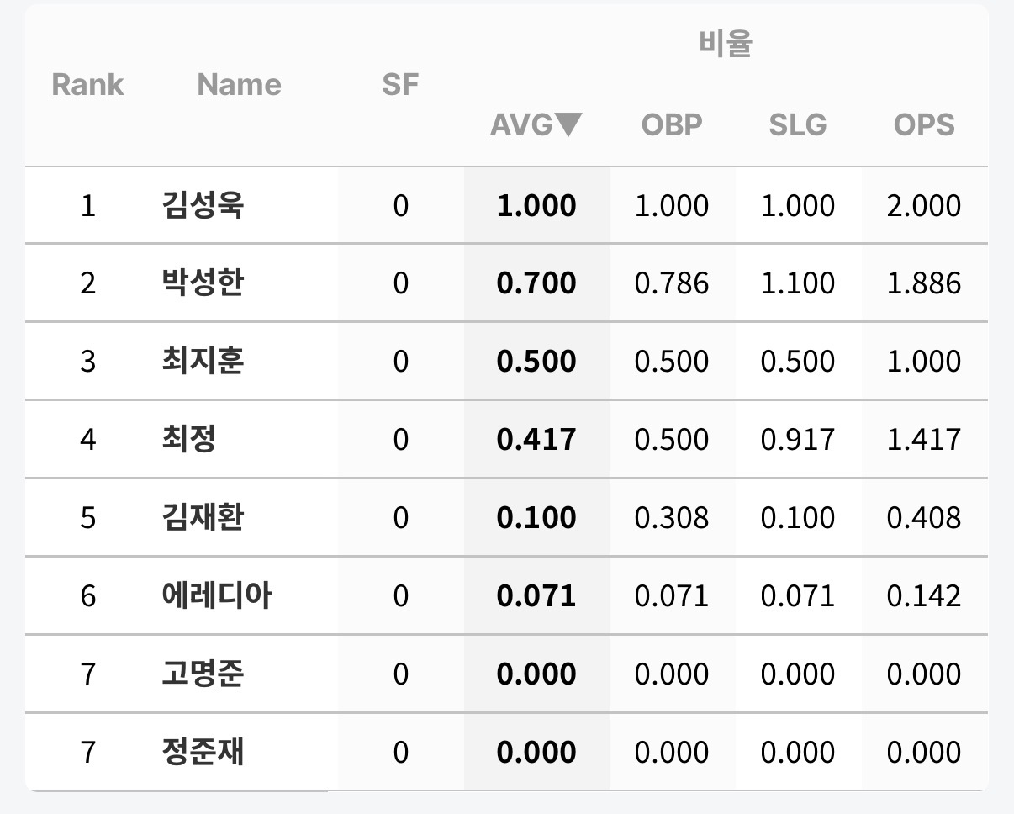Open player 김재환's profile link
1014x814 pixels.
pyautogui.click(x=203, y=517)
